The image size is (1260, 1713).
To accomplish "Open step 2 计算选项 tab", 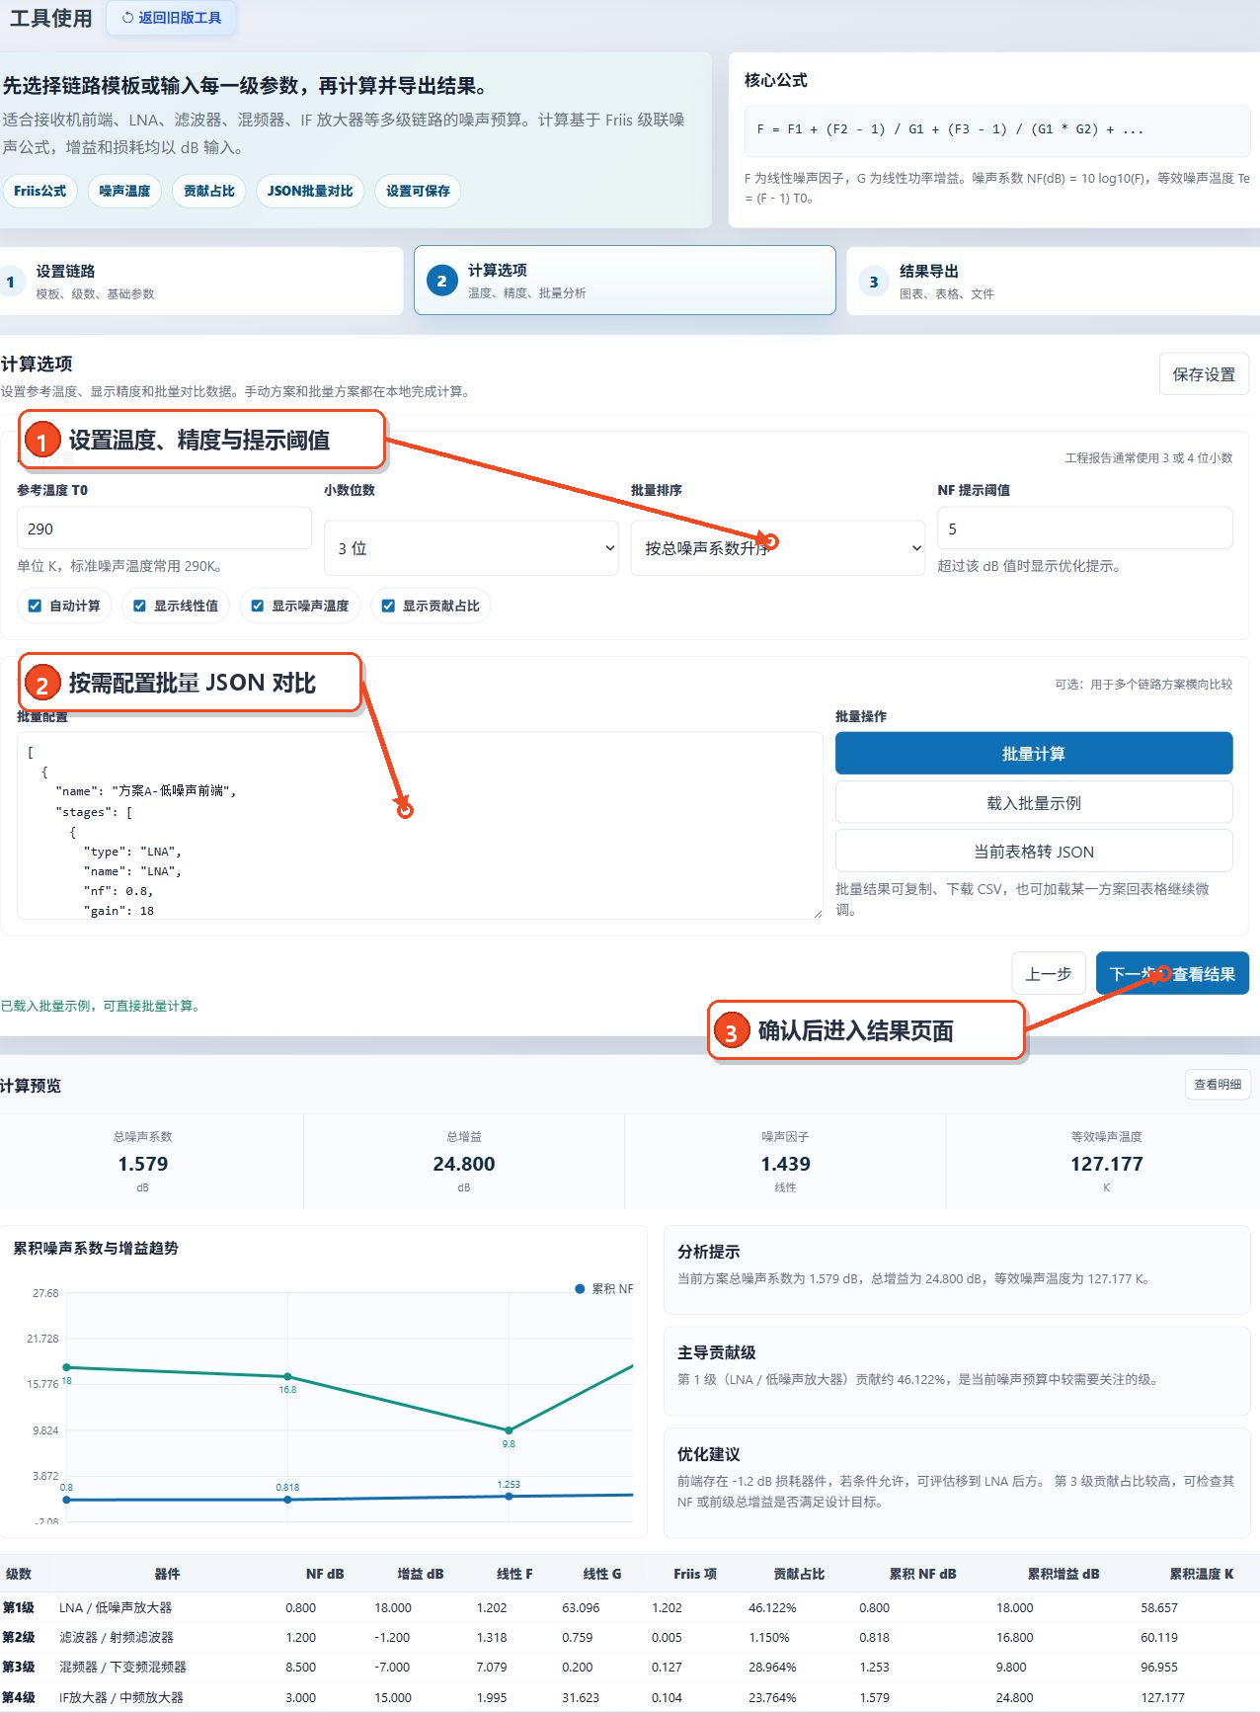I will coord(625,281).
